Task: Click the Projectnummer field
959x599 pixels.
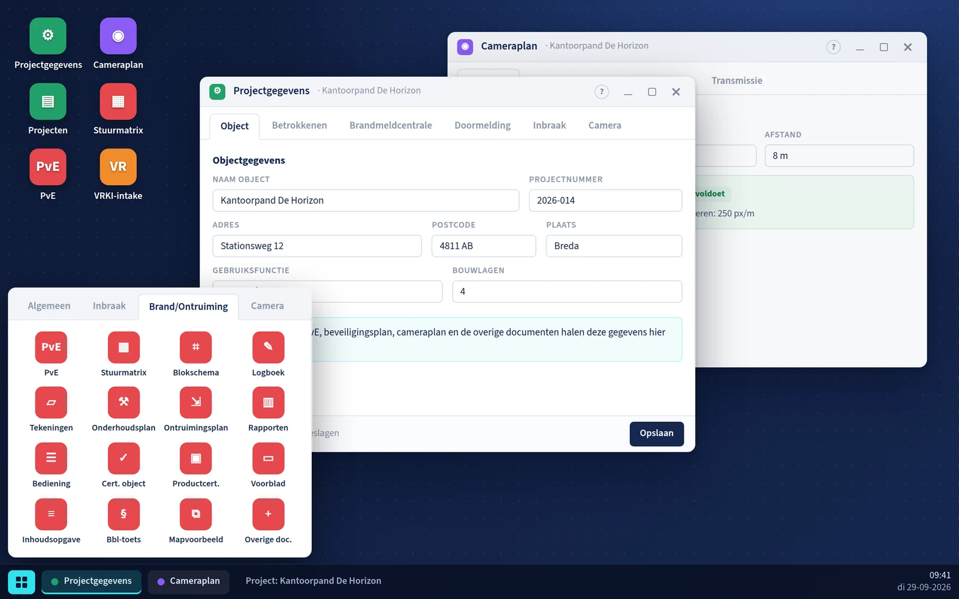Action: point(605,200)
